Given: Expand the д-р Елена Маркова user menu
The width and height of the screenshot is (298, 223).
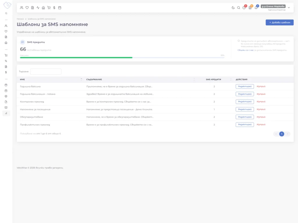Looking at the screenshot, I should pos(275,8).
